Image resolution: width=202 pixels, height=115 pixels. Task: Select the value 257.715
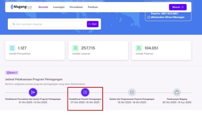[x=88, y=48]
